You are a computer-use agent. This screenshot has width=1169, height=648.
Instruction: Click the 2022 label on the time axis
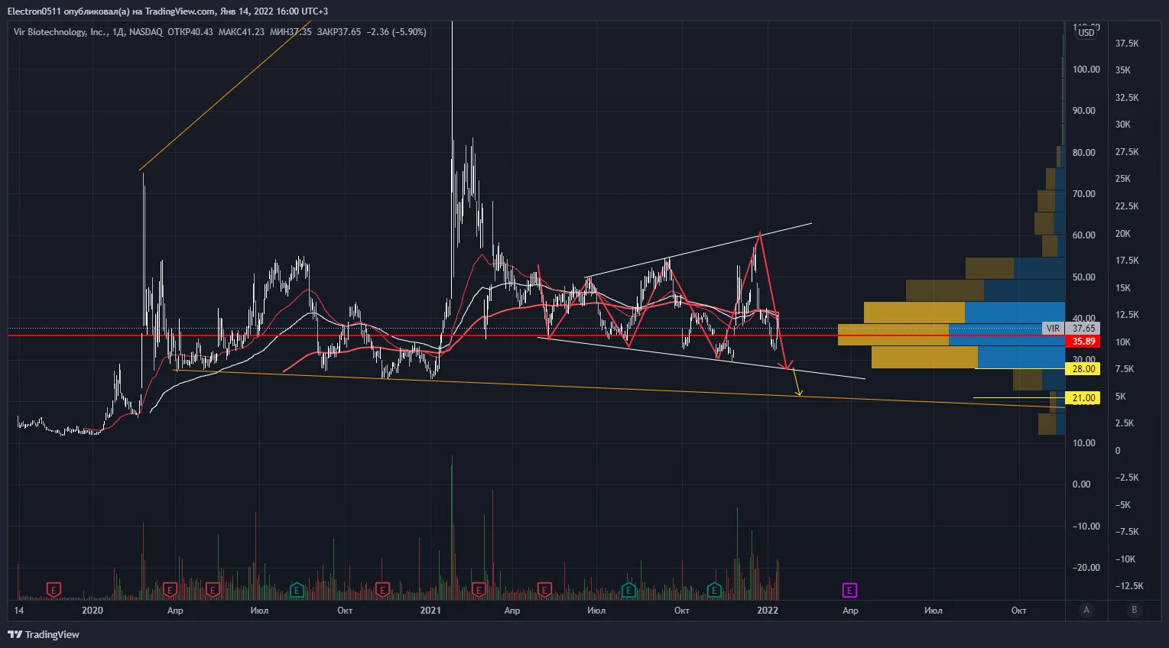(768, 611)
